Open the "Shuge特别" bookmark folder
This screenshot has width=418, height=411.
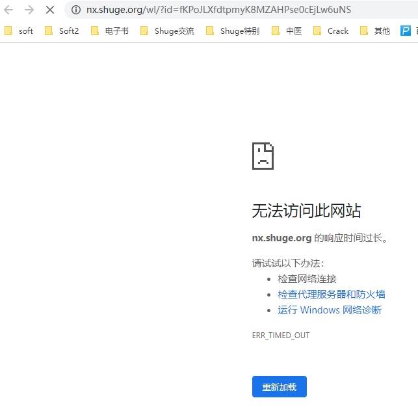[x=233, y=31]
